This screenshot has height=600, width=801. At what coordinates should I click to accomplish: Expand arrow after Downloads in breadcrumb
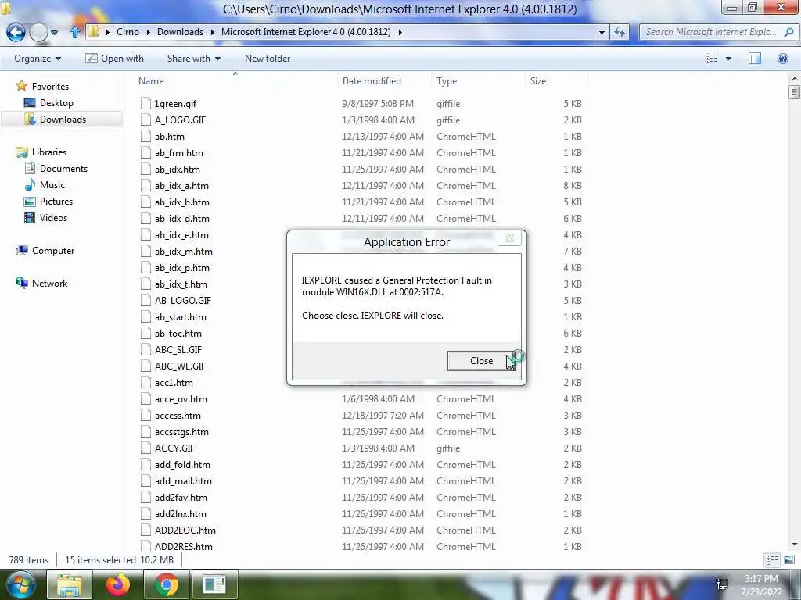tap(212, 32)
